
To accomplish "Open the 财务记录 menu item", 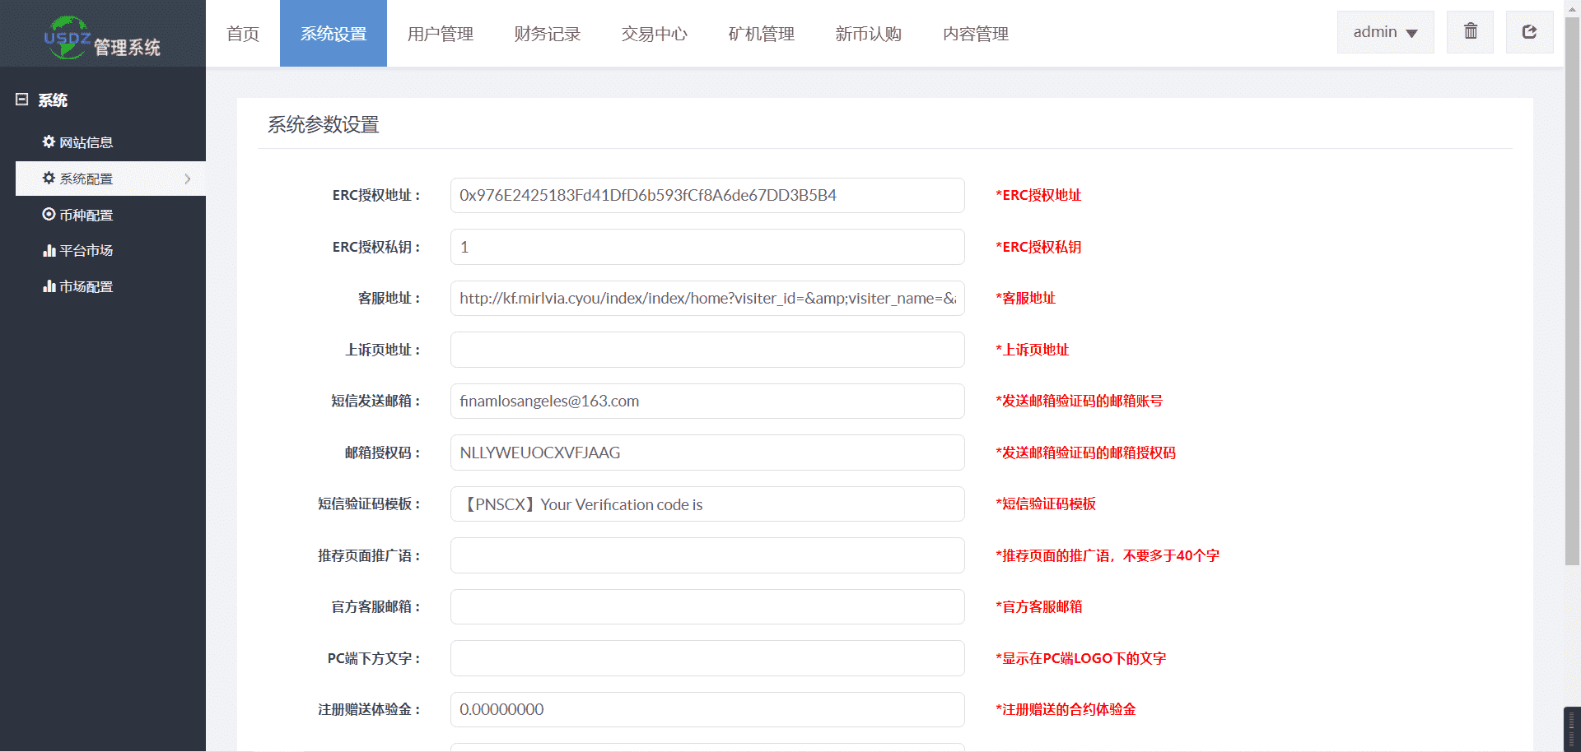I will 547,34.
